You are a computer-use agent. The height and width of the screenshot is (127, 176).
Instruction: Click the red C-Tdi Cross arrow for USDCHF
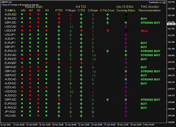[x=108, y=30]
